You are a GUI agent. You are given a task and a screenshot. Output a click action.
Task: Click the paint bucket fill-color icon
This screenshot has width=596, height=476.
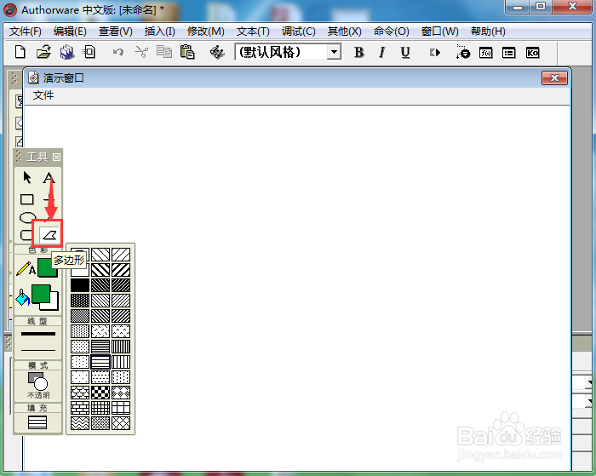point(22,297)
